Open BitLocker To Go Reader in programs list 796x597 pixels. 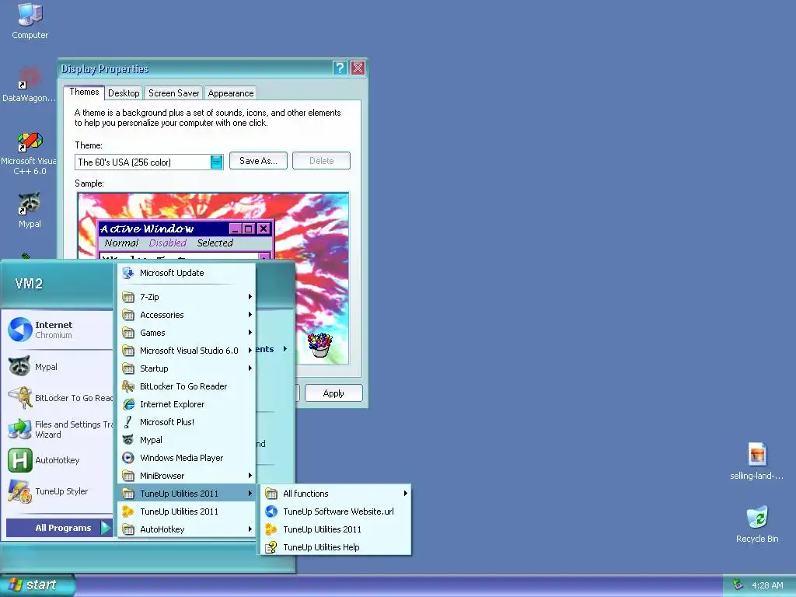point(187,386)
